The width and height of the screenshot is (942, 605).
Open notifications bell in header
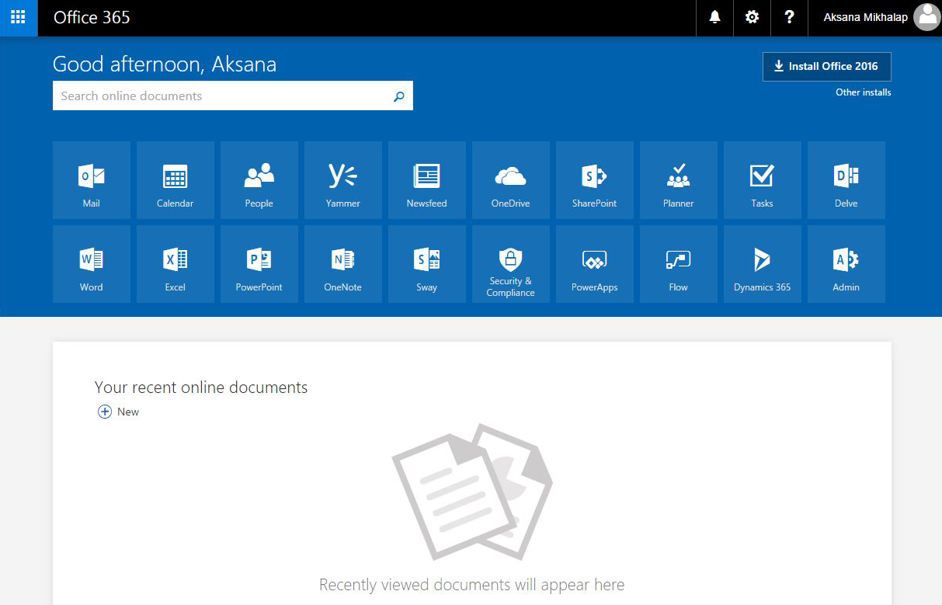[714, 17]
